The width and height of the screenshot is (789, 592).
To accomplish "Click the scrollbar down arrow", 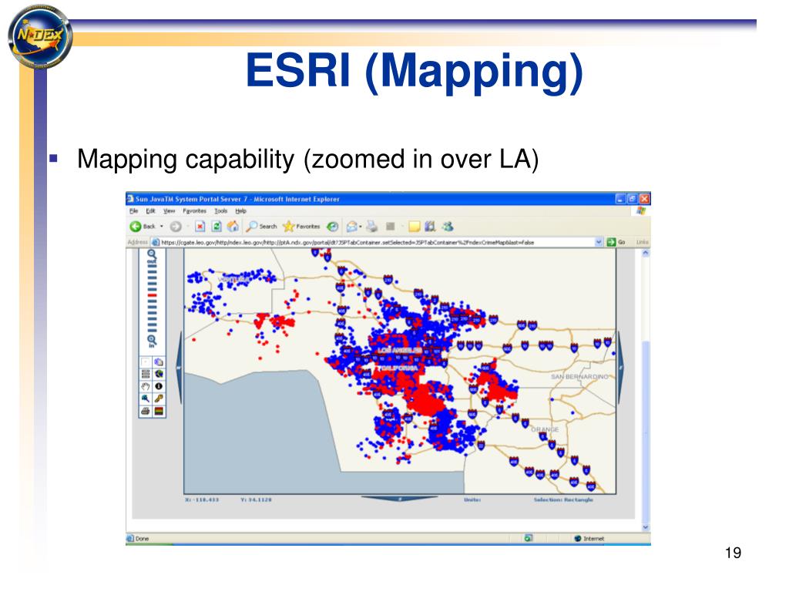I will click(x=645, y=527).
